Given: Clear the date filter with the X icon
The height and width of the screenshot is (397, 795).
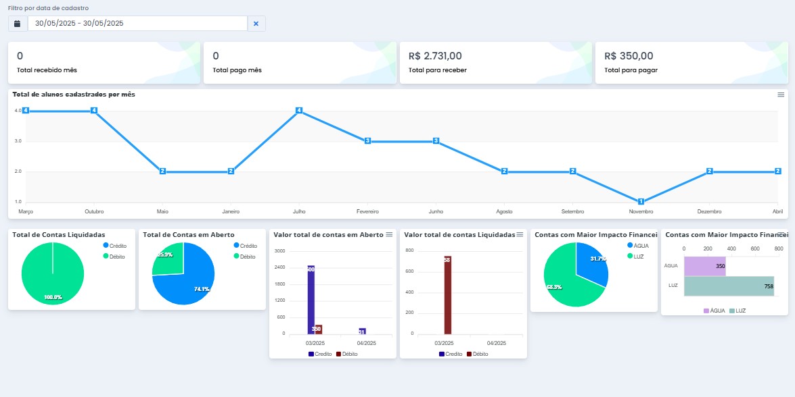Looking at the screenshot, I should pyautogui.click(x=256, y=24).
